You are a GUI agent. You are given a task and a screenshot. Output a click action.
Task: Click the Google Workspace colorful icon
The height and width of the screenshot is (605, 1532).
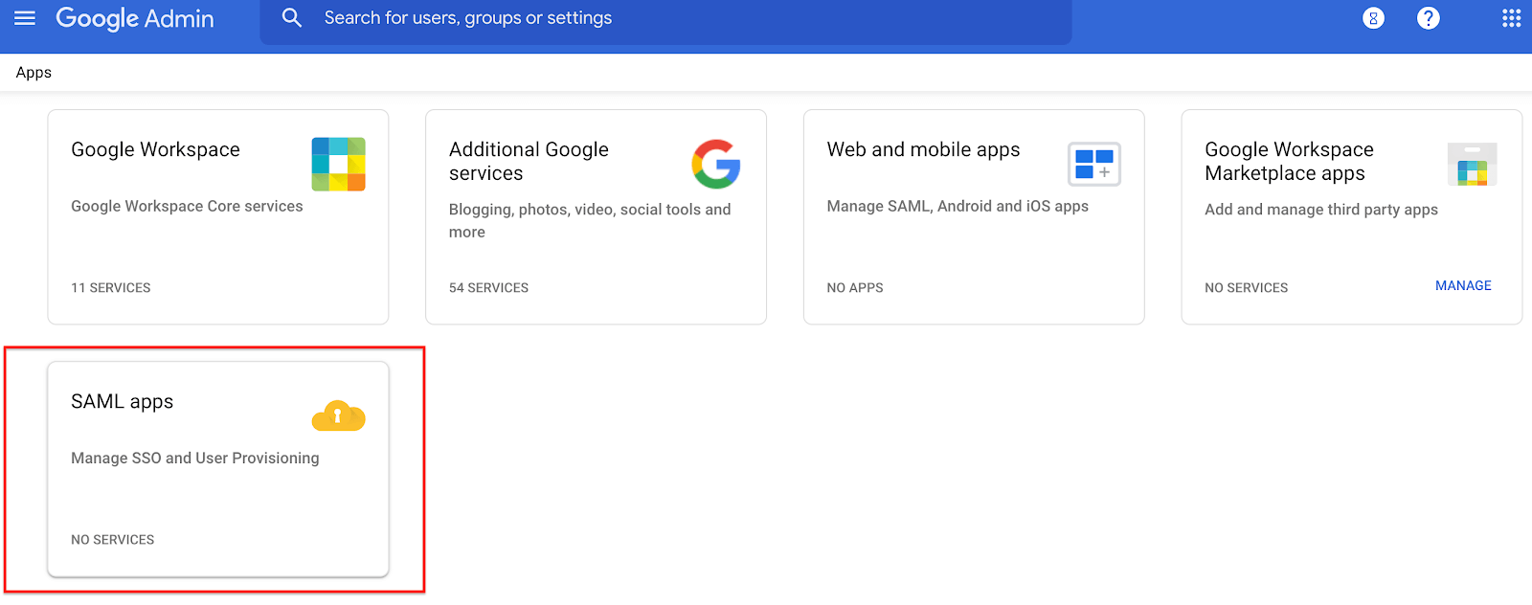(338, 164)
